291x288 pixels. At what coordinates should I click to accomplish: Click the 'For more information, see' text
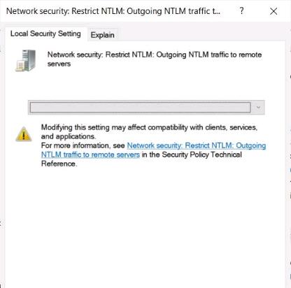tap(83, 145)
